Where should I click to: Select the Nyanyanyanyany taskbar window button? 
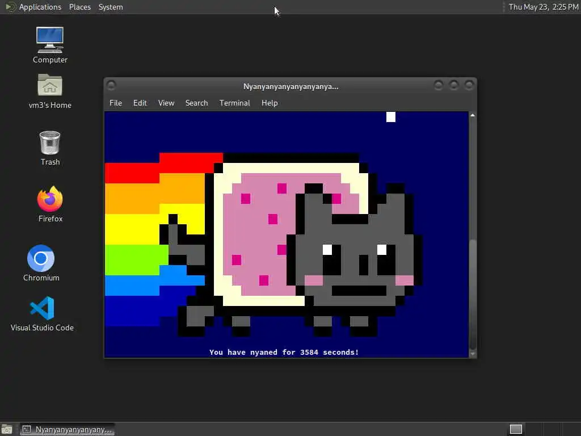[x=67, y=429]
